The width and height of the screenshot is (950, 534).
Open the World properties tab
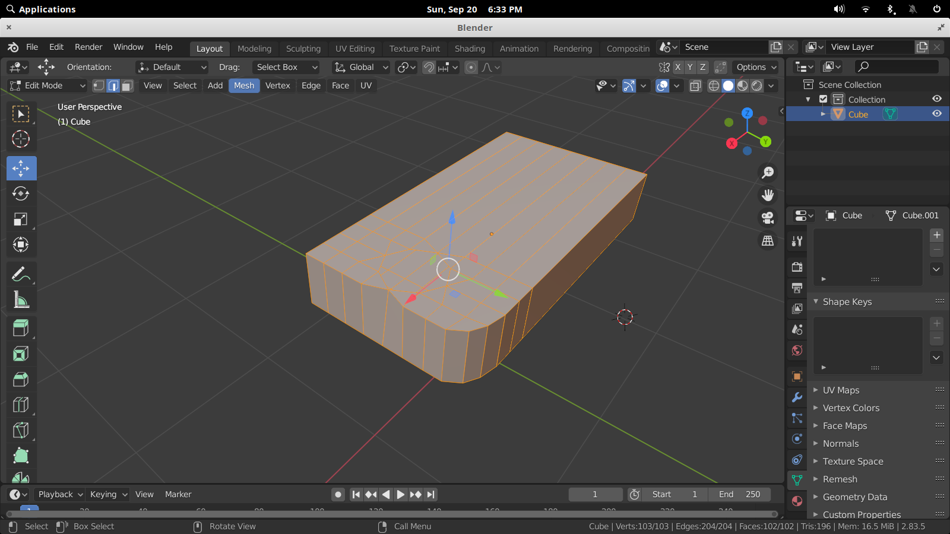pos(797,350)
